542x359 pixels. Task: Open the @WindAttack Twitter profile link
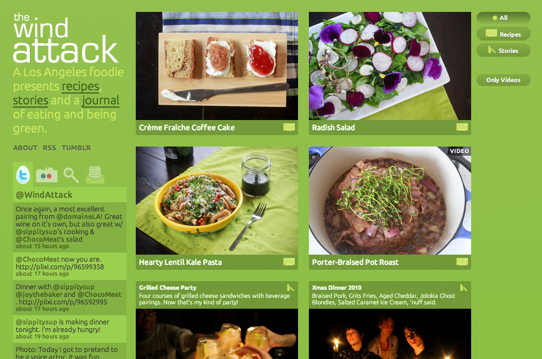[x=44, y=195]
